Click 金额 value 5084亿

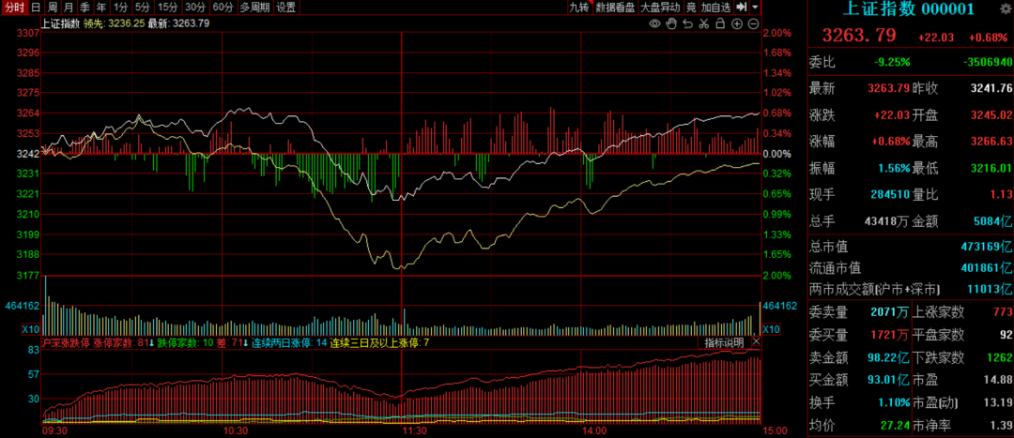[x=993, y=221]
